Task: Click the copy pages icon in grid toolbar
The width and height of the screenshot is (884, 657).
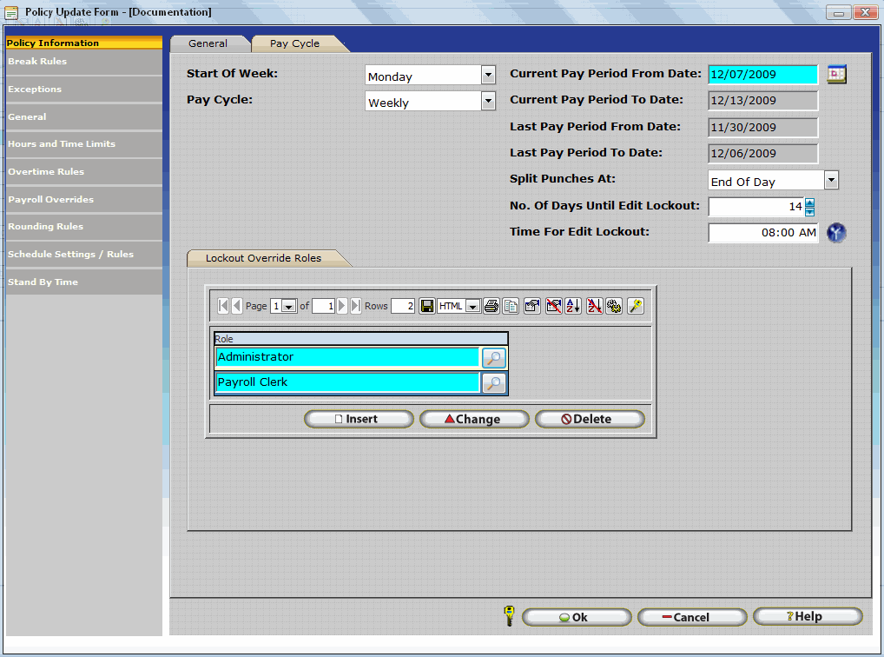Action: pyautogui.click(x=511, y=306)
